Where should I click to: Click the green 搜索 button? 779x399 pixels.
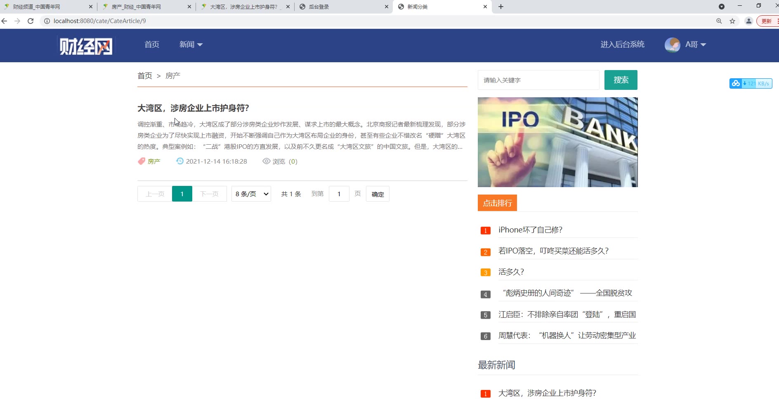pyautogui.click(x=621, y=80)
